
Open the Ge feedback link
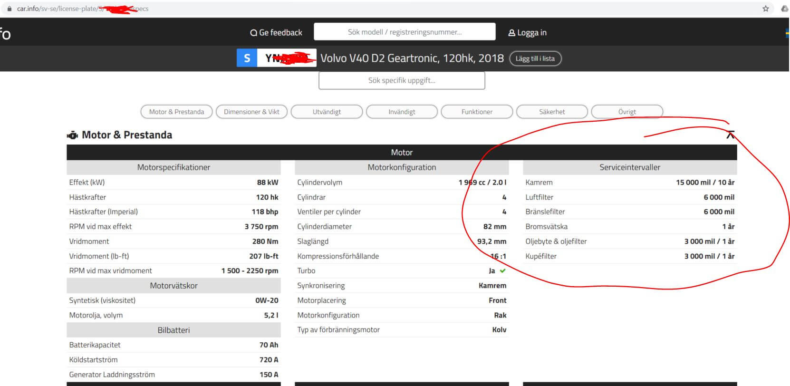(276, 32)
